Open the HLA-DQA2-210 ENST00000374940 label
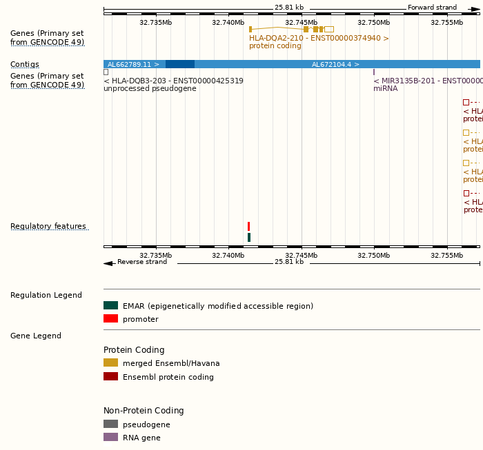The image size is (483, 450). tap(319, 38)
